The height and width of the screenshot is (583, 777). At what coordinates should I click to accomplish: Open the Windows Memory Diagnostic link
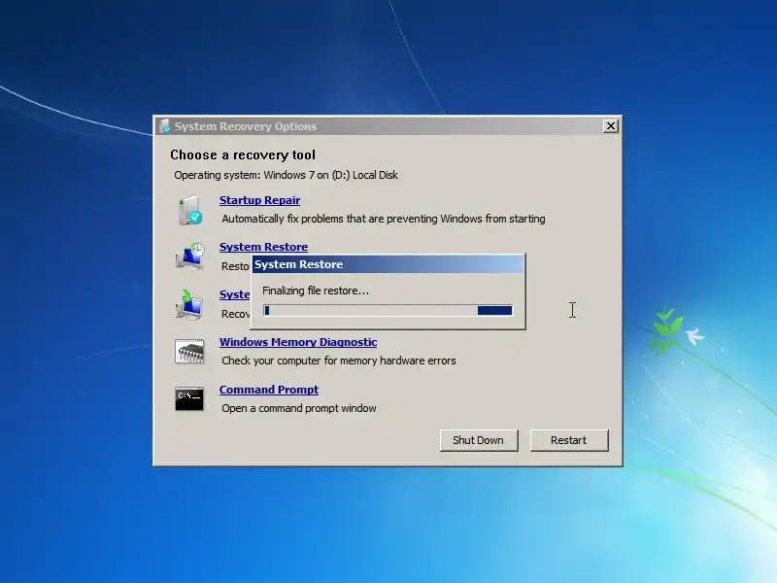coord(298,342)
